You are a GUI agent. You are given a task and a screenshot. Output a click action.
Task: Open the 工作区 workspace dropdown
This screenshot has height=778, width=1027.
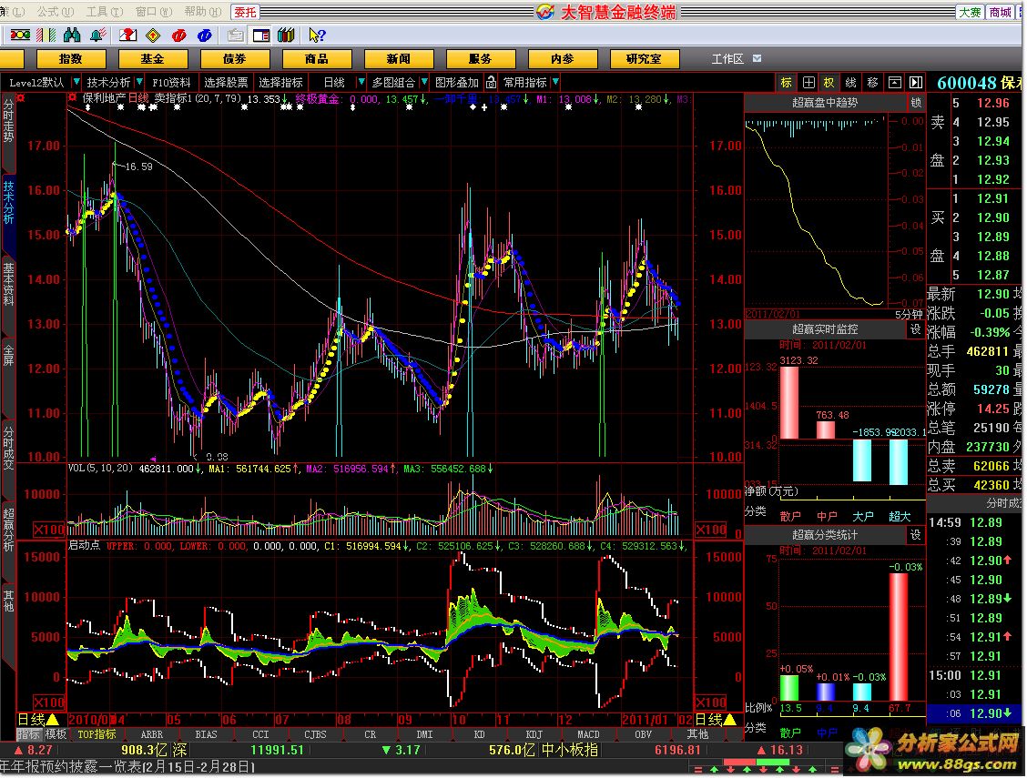(x=758, y=59)
